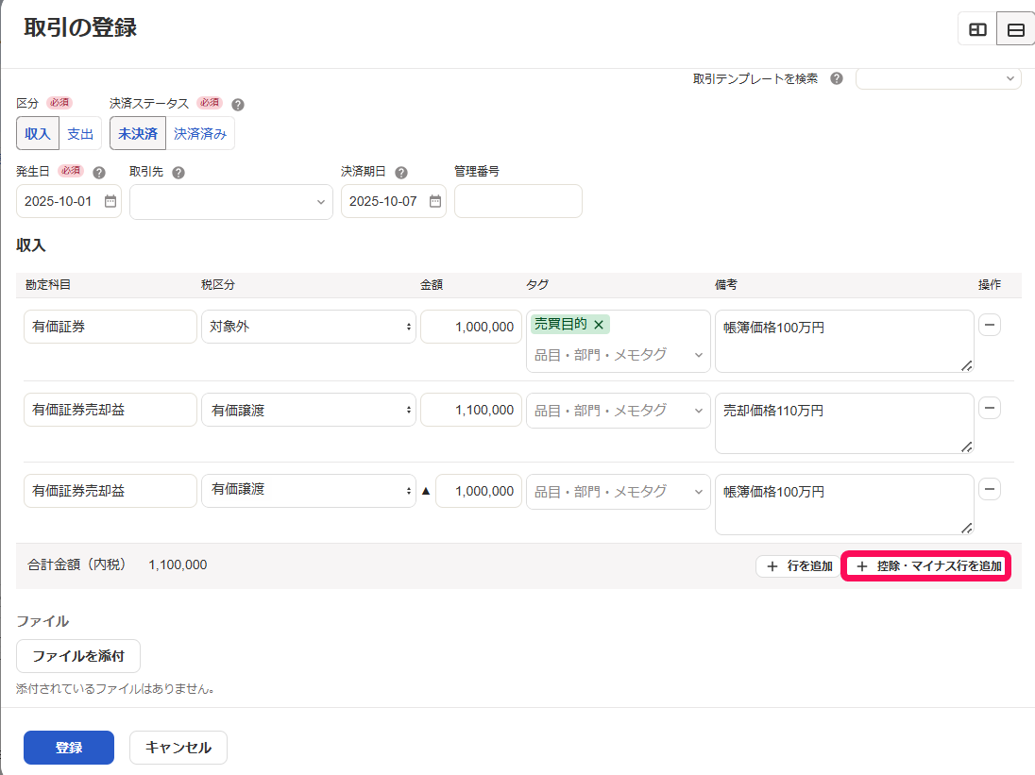Image resolution: width=1035 pixels, height=775 pixels.
Task: Delete the last 帳簿価格100万円 row minus button
Action: (x=990, y=489)
